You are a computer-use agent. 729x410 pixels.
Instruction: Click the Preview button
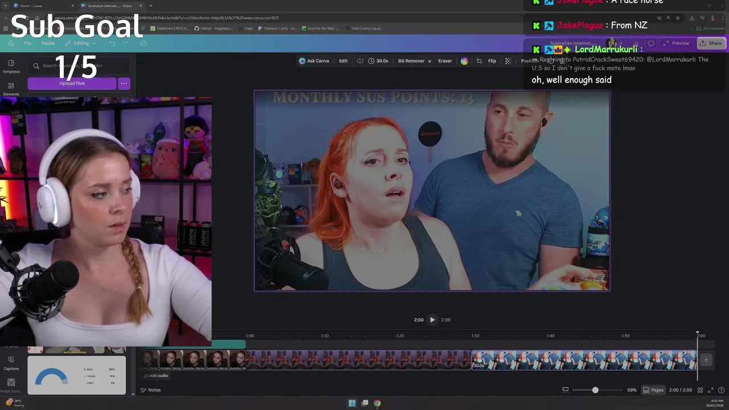676,43
